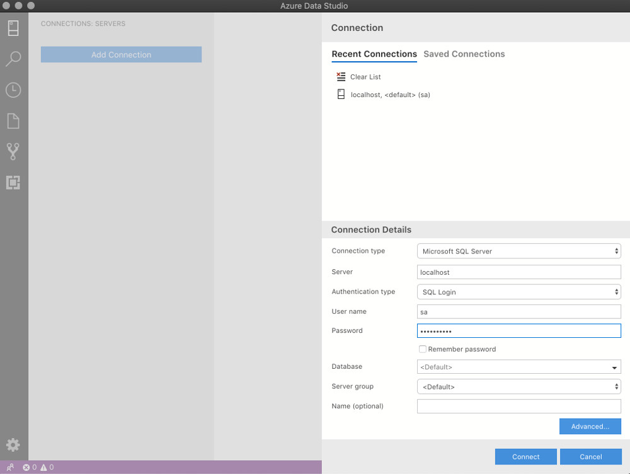Enable the Remember password checkbox

423,349
